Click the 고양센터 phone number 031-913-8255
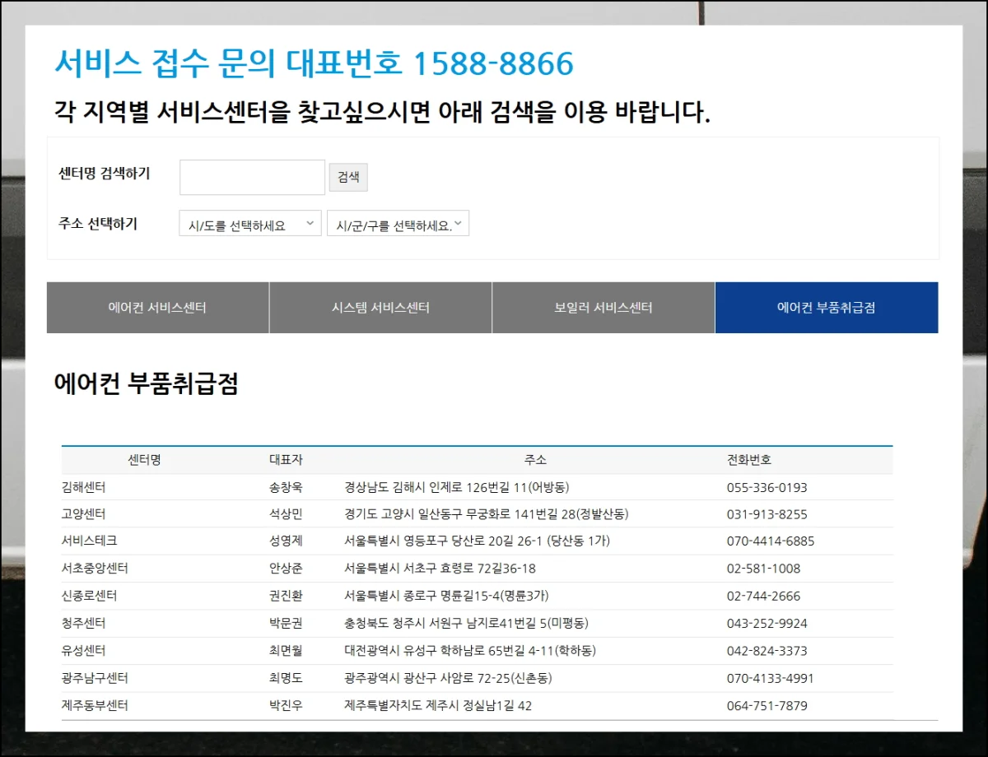Screen dimensions: 988x757 click(x=767, y=514)
